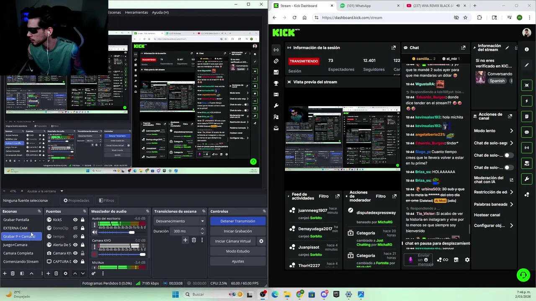Image resolution: width=536 pixels, height=301 pixels.
Task: Increase the transition duration with up arrow
Action: click(202, 229)
